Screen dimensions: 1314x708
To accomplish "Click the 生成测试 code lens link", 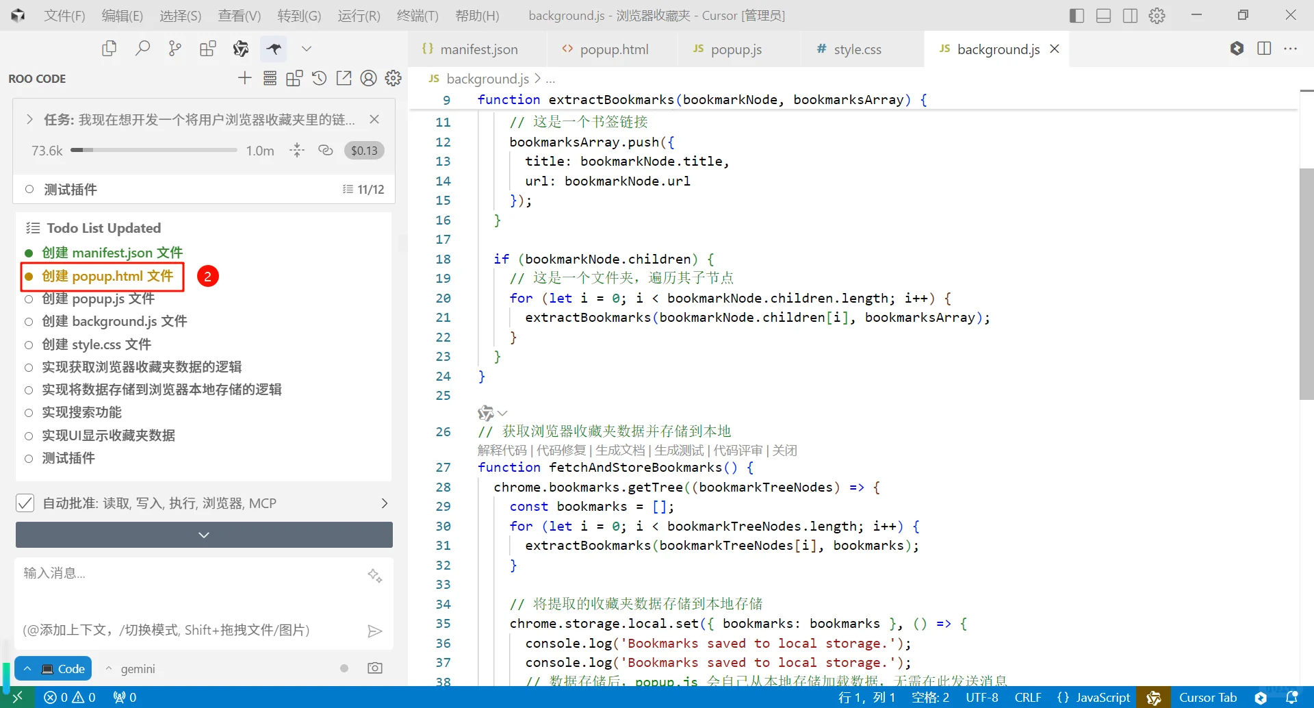I will [x=679, y=451].
